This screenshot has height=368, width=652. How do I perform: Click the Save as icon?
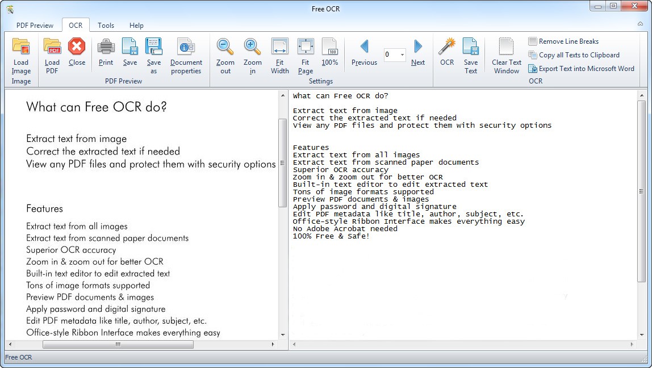pyautogui.click(x=153, y=47)
